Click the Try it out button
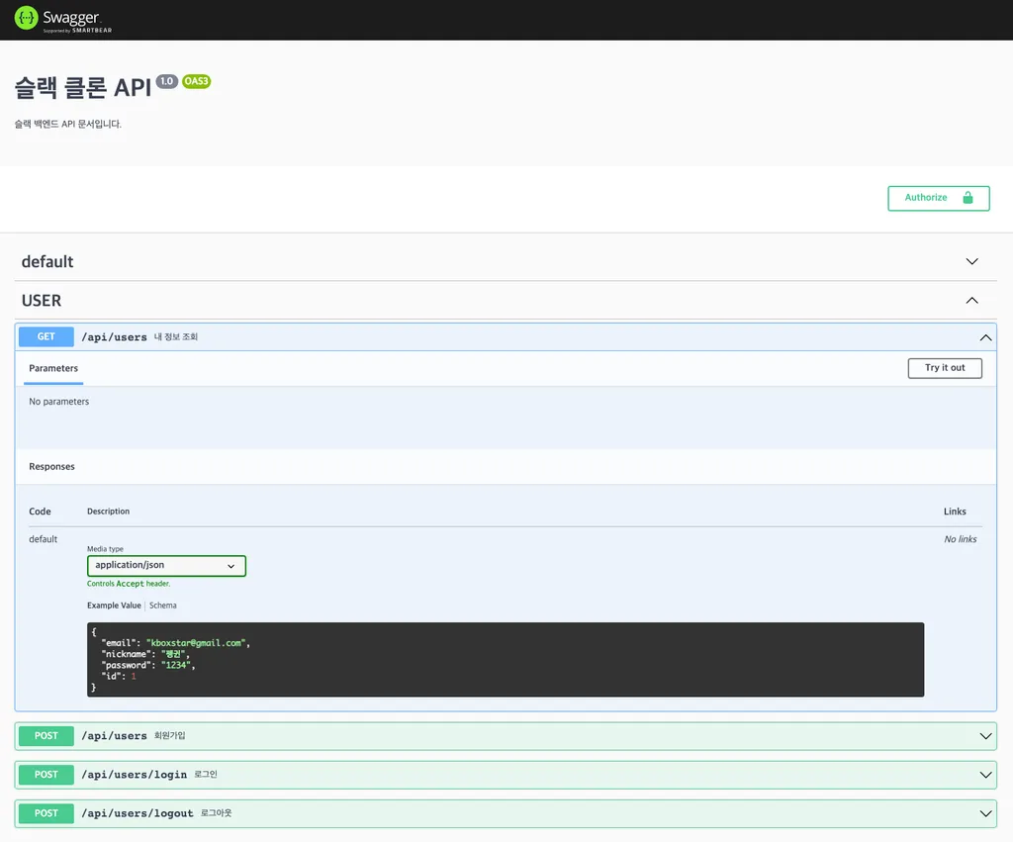This screenshot has height=842, width=1013. pos(945,368)
